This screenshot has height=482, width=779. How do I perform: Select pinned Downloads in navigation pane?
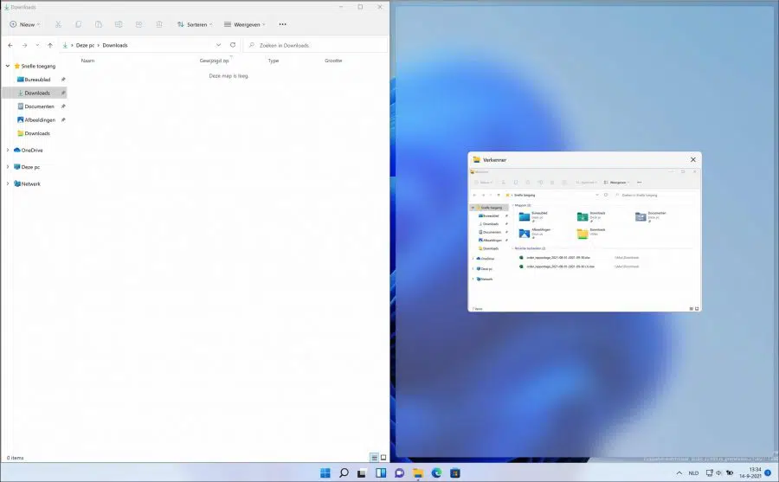coord(38,93)
